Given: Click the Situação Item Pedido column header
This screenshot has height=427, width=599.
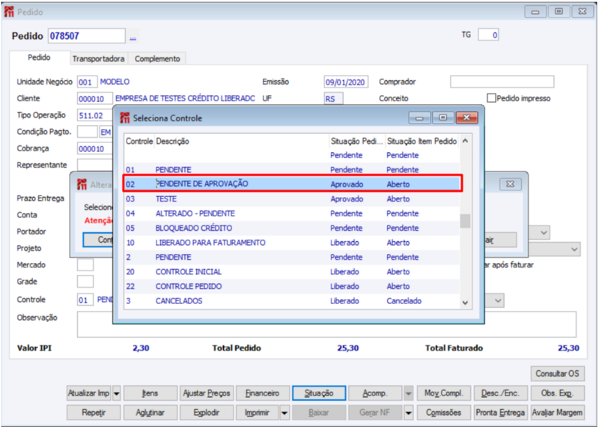Looking at the screenshot, I should pyautogui.click(x=422, y=141).
